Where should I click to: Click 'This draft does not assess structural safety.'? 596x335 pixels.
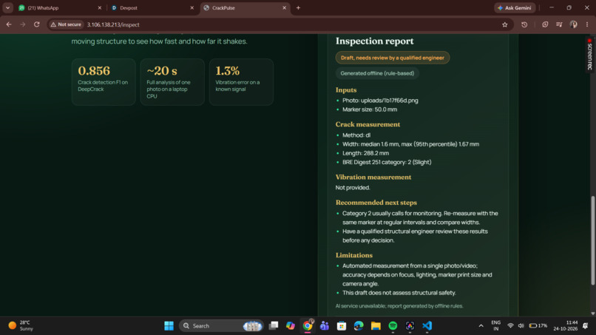tap(399, 293)
